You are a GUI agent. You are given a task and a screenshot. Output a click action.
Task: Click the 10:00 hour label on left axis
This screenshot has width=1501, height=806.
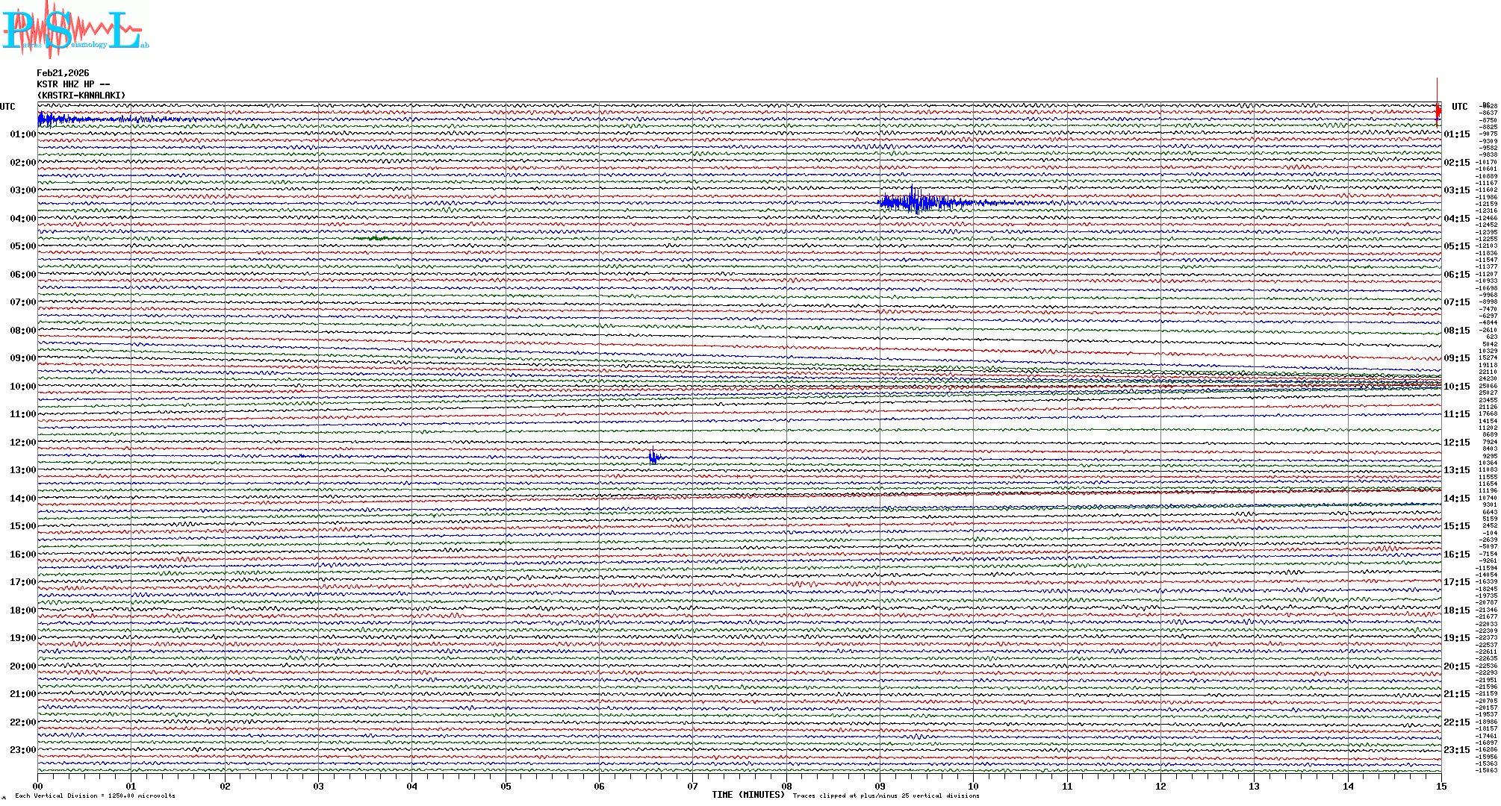22,387
